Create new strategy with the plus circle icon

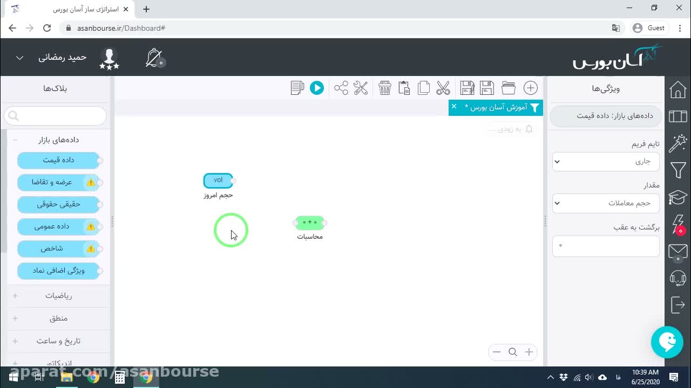(531, 88)
